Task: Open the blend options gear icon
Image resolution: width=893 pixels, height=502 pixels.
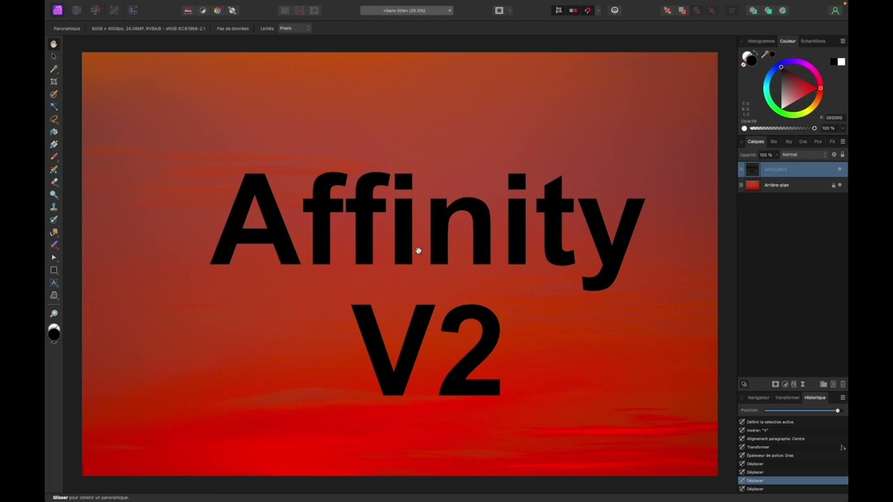Action: tap(834, 155)
